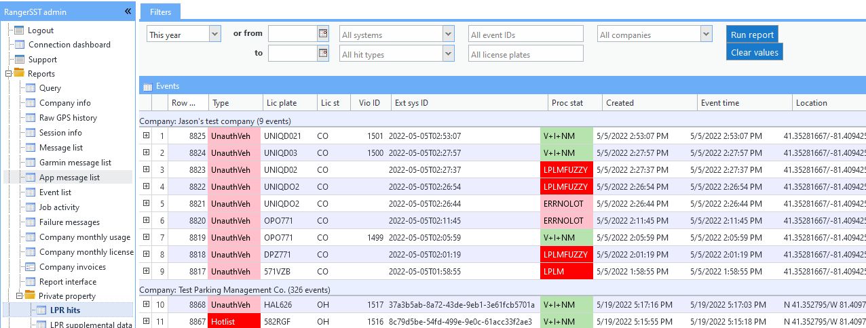
Task: Click the 'All license plates' input field
Action: (x=525, y=54)
